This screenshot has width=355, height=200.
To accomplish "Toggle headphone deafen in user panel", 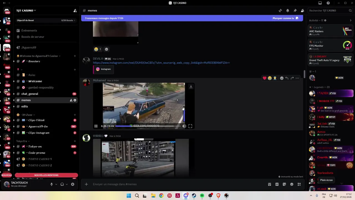I will [62, 184].
